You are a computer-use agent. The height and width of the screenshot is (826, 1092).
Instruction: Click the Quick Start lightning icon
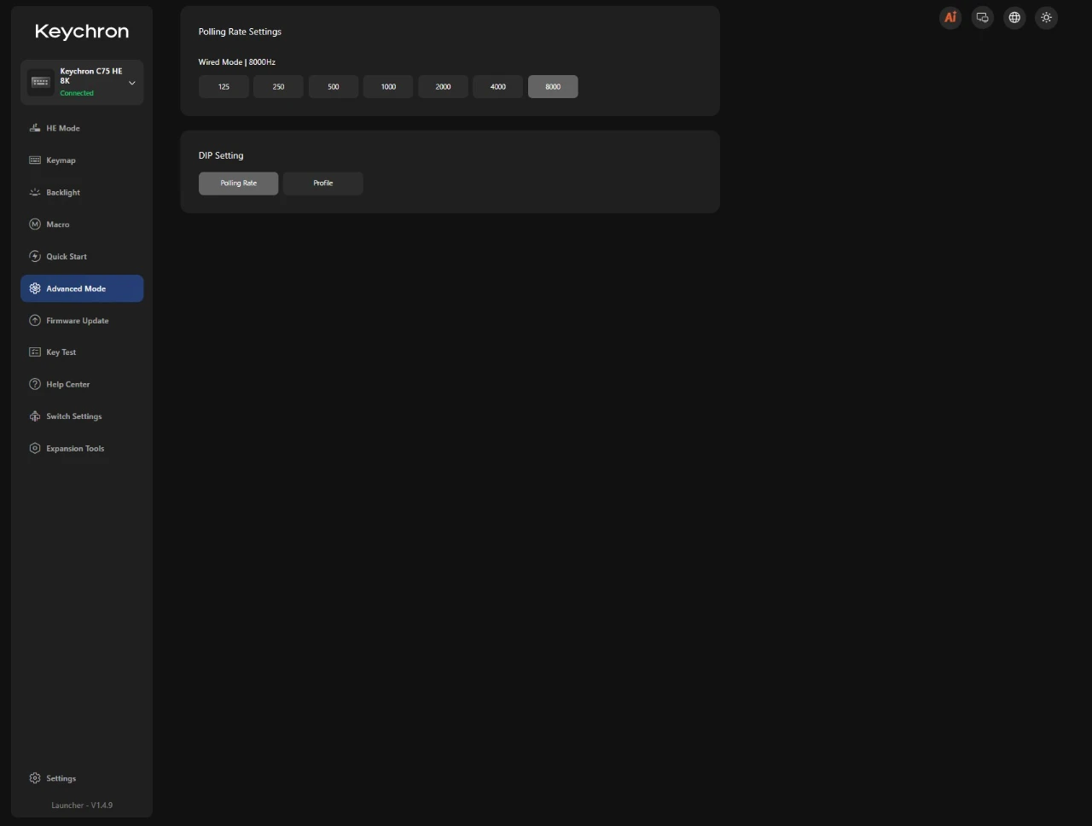[35, 256]
